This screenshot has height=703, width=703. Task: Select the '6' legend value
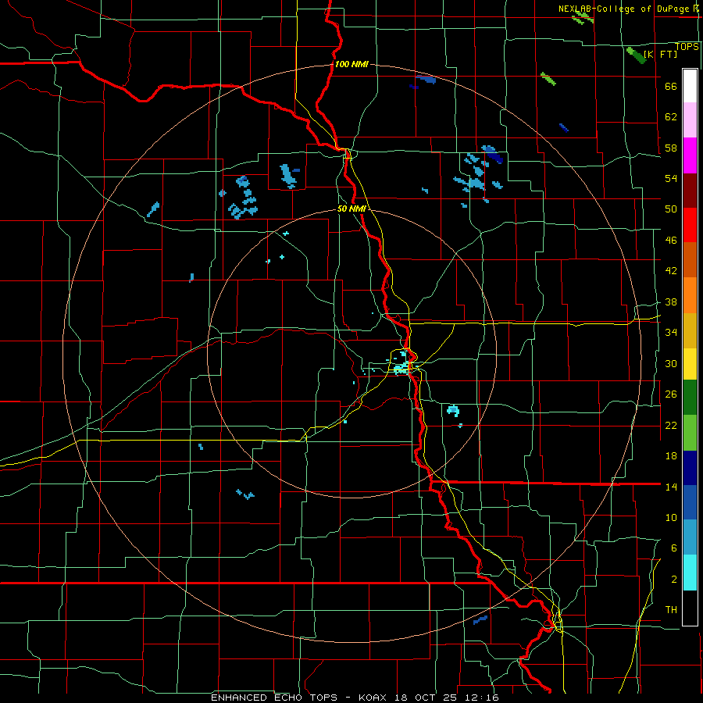pos(674,548)
